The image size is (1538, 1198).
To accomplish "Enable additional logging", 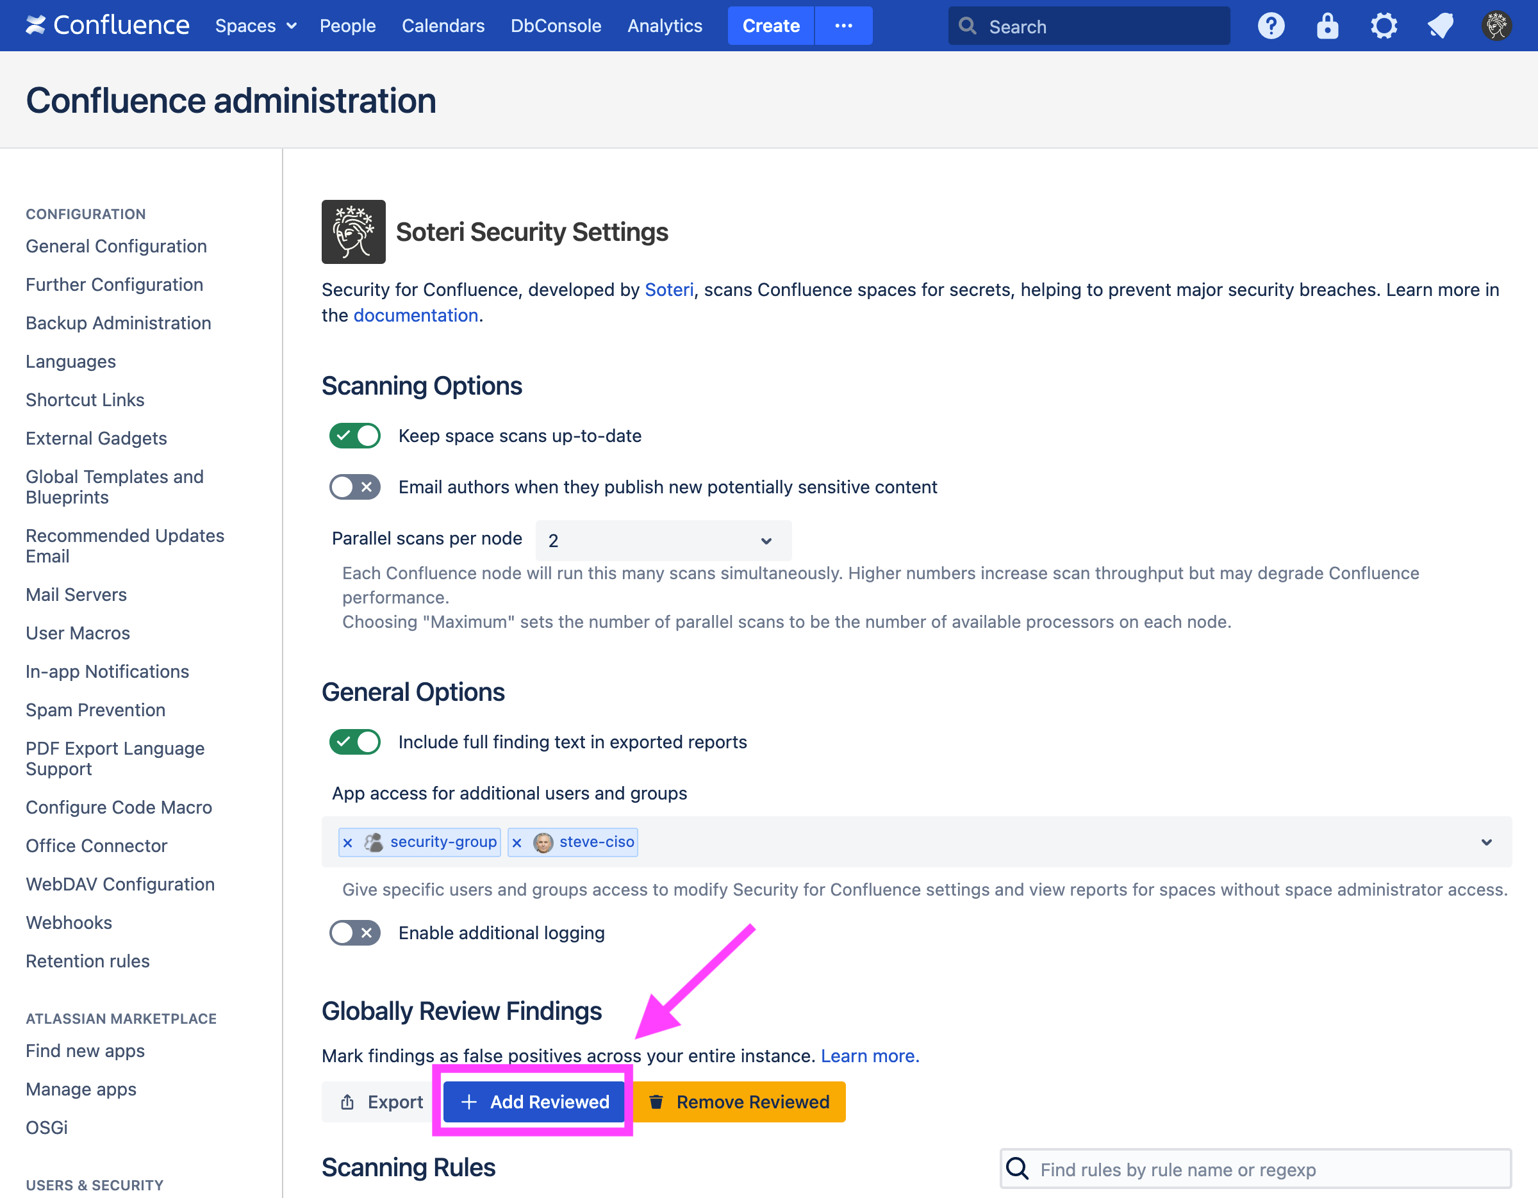I will click(x=354, y=933).
